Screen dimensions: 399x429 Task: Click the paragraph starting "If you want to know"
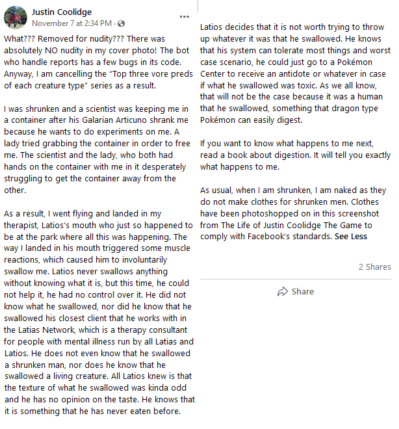pos(296,155)
